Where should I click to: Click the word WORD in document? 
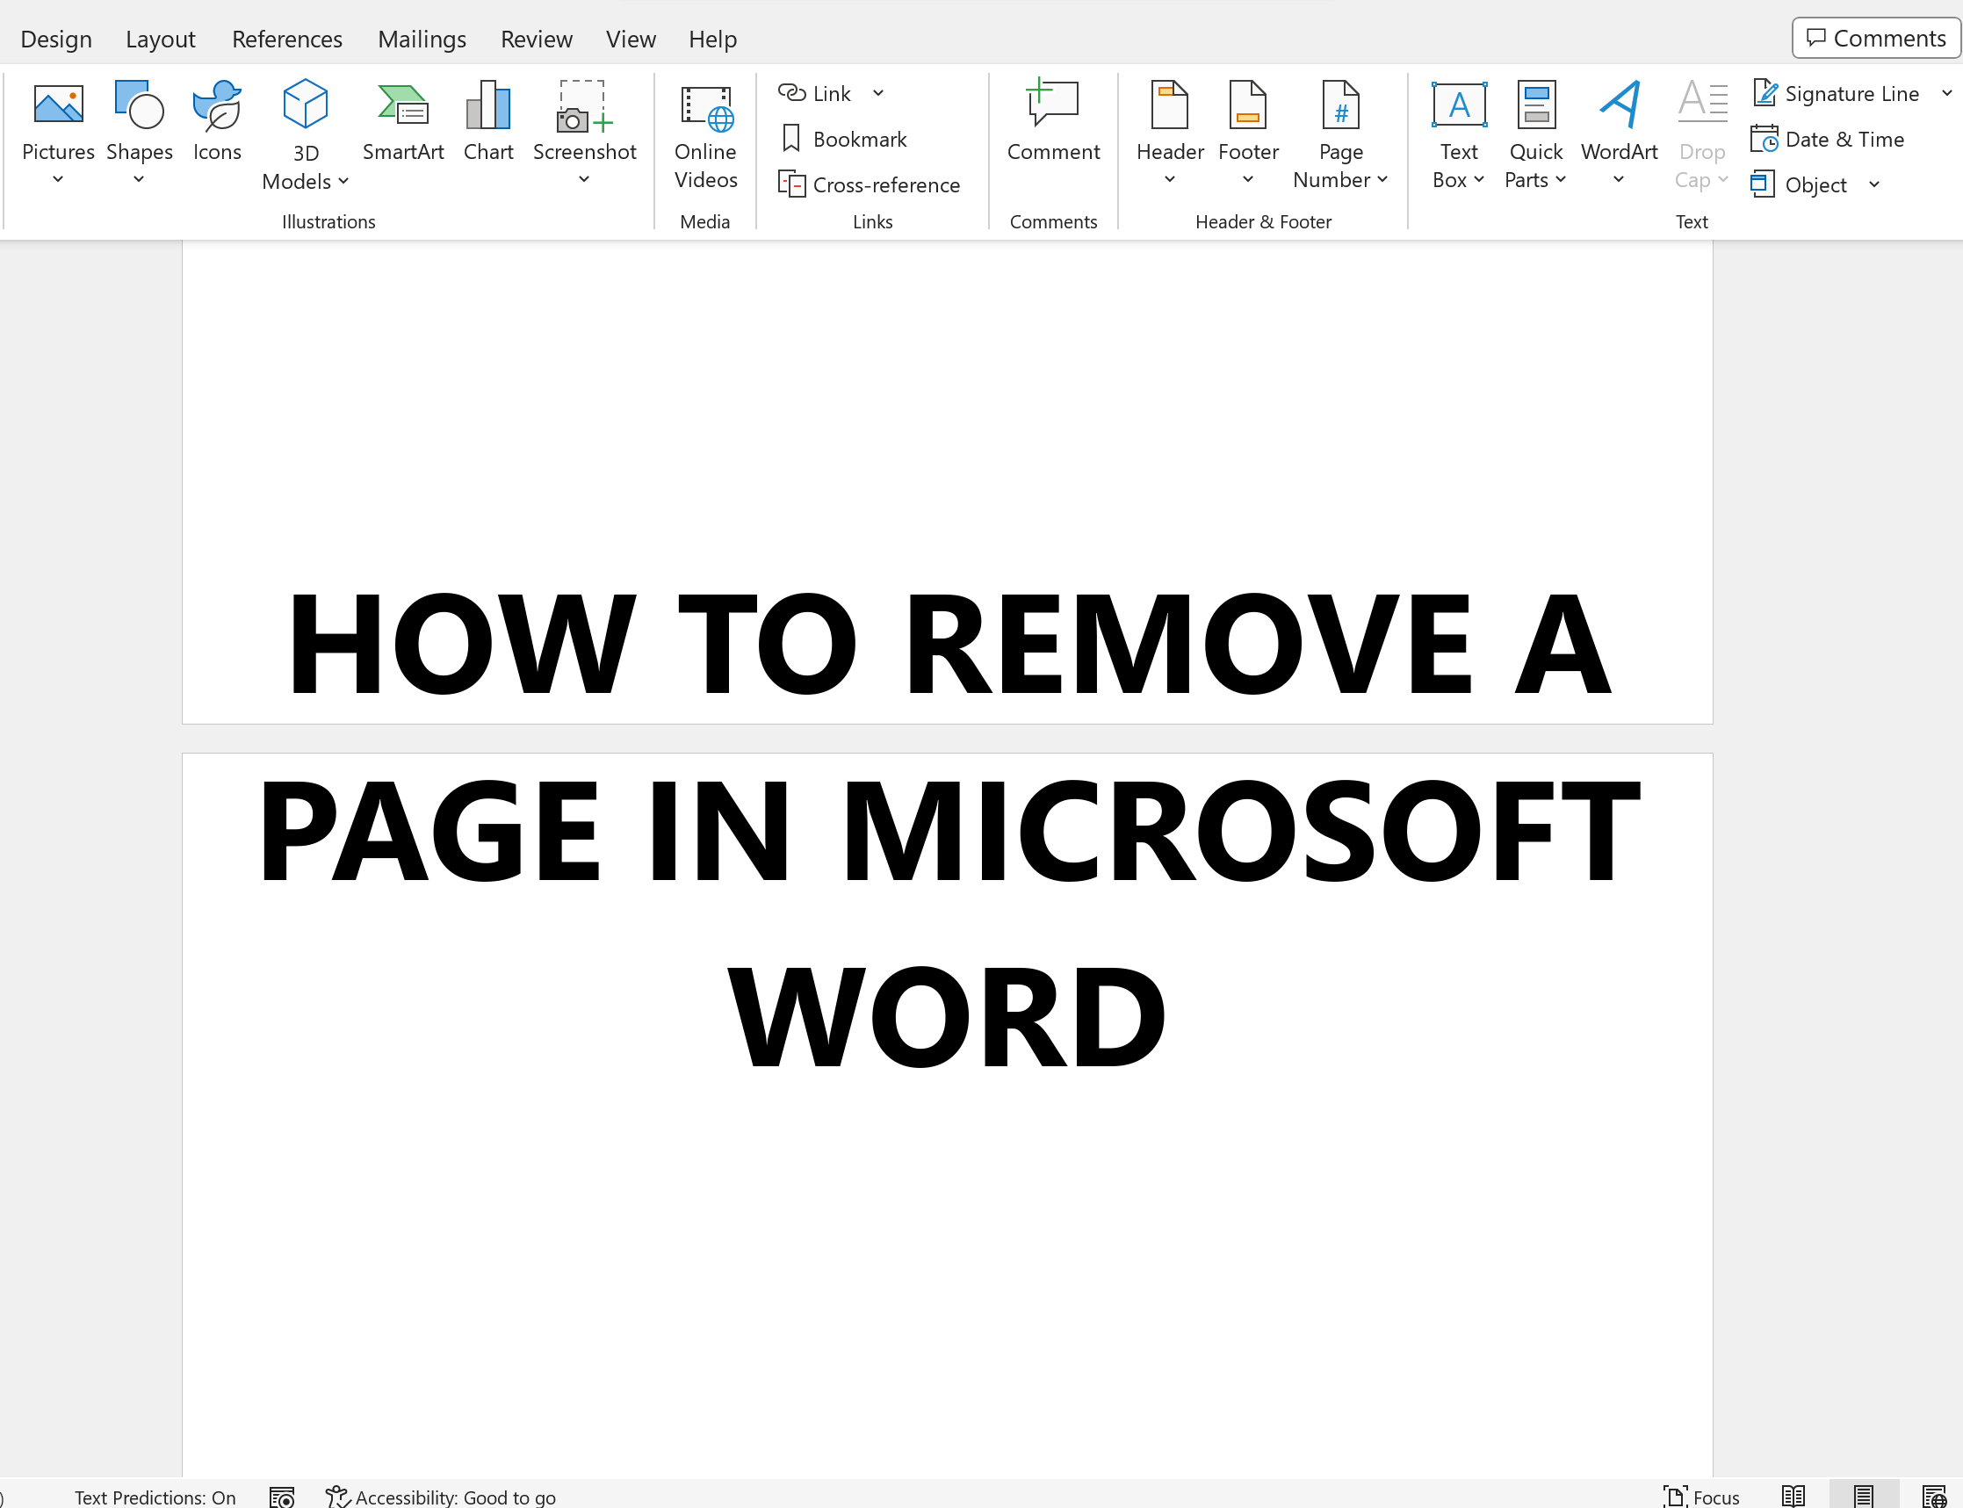point(947,1017)
